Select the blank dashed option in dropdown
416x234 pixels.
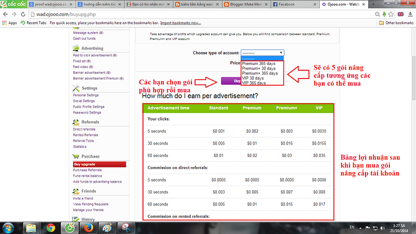(x=262, y=59)
